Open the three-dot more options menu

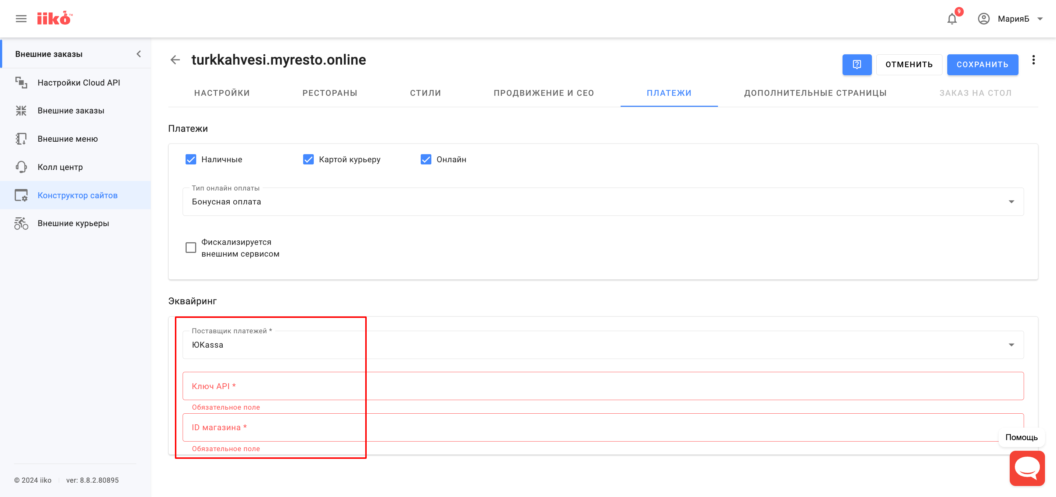point(1034,60)
